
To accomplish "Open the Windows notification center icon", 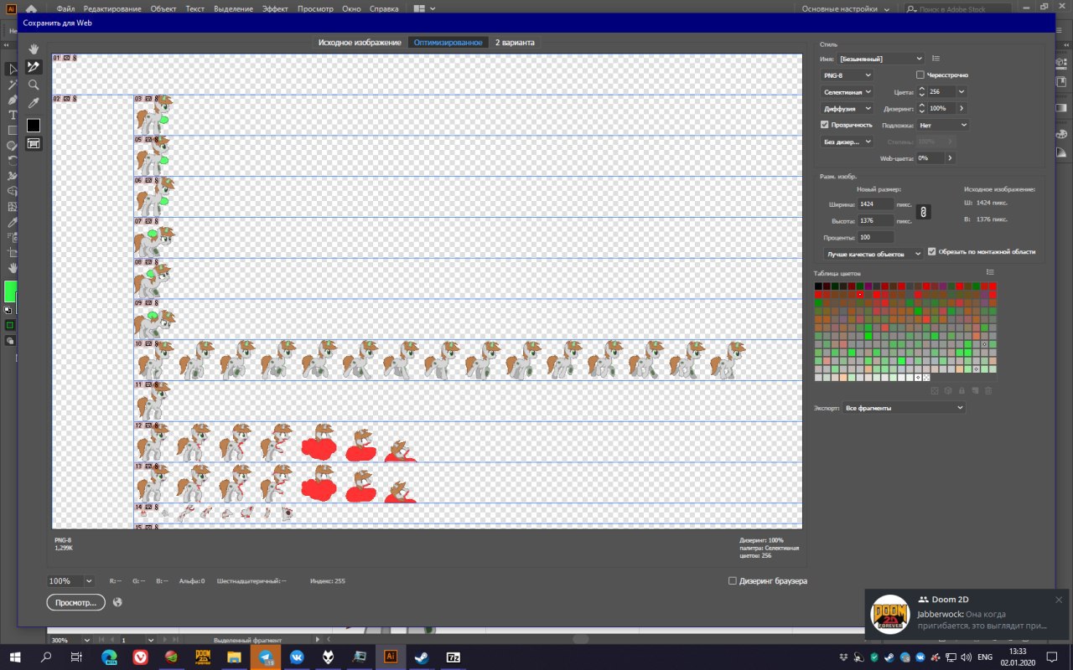I will 1051,657.
